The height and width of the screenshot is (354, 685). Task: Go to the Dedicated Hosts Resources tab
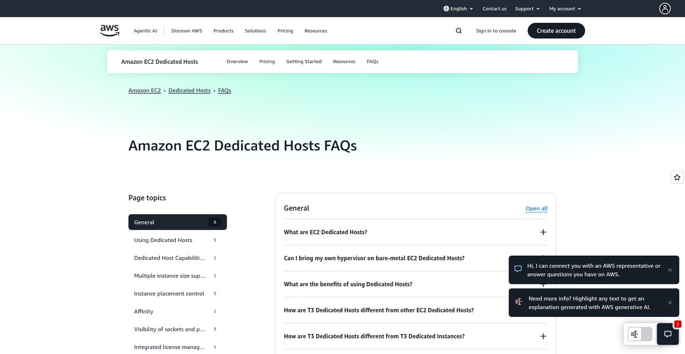point(344,62)
